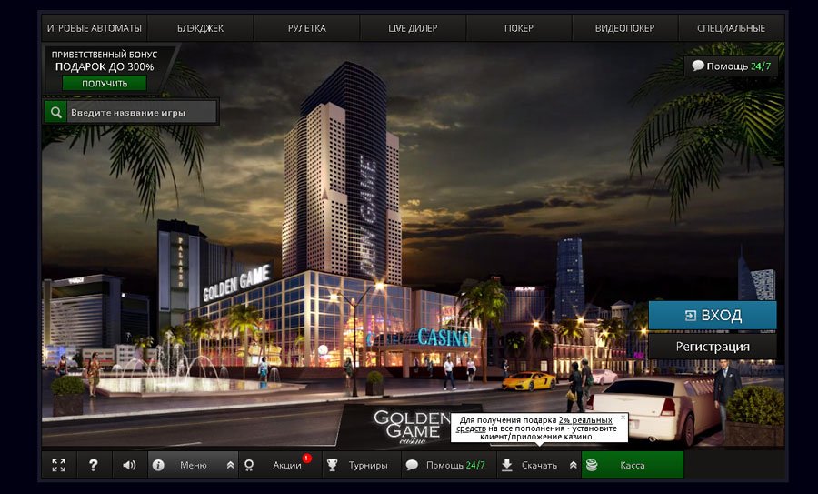818x494 pixels.
Task: Open the РУЛЕТКА tab
Action: [306, 28]
